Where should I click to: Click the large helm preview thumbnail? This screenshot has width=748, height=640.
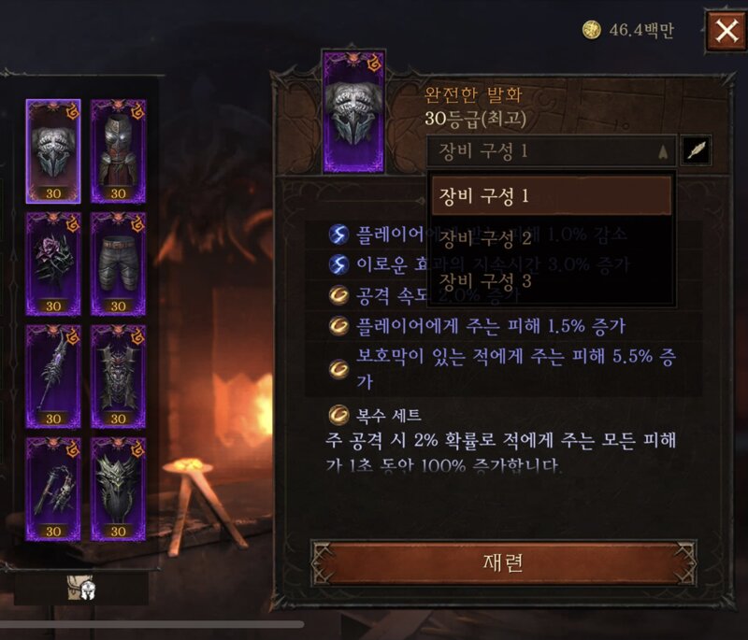point(353,111)
